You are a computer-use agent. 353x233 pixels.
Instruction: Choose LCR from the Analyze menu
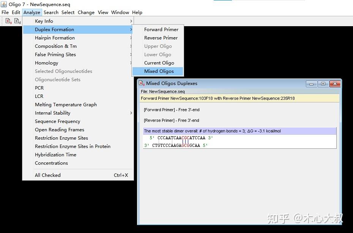coord(78,96)
